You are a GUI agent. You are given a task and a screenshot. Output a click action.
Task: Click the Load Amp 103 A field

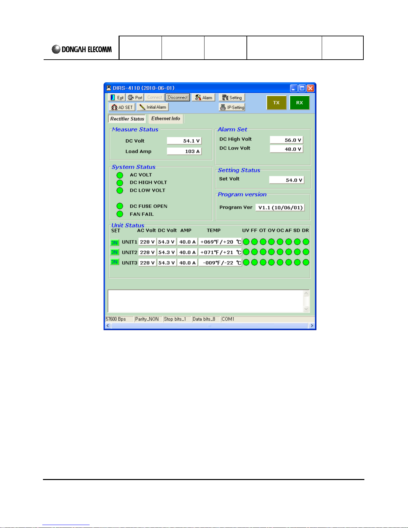pyautogui.click(x=184, y=151)
